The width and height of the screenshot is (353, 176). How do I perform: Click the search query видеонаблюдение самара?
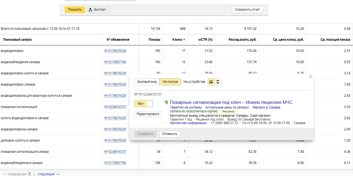coord(21,62)
